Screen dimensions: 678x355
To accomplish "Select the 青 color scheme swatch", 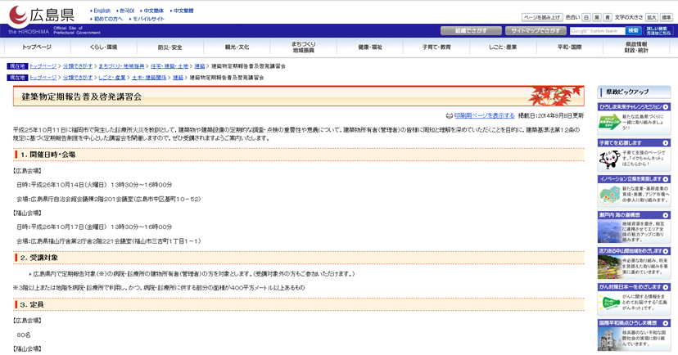I will pos(608,18).
